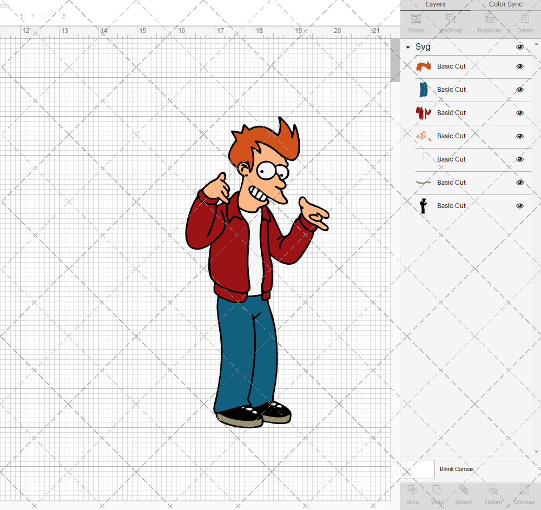Viewport: 541px width, 510px height.
Task: Select the skin-tone layer thumbnail
Action: pos(424,136)
